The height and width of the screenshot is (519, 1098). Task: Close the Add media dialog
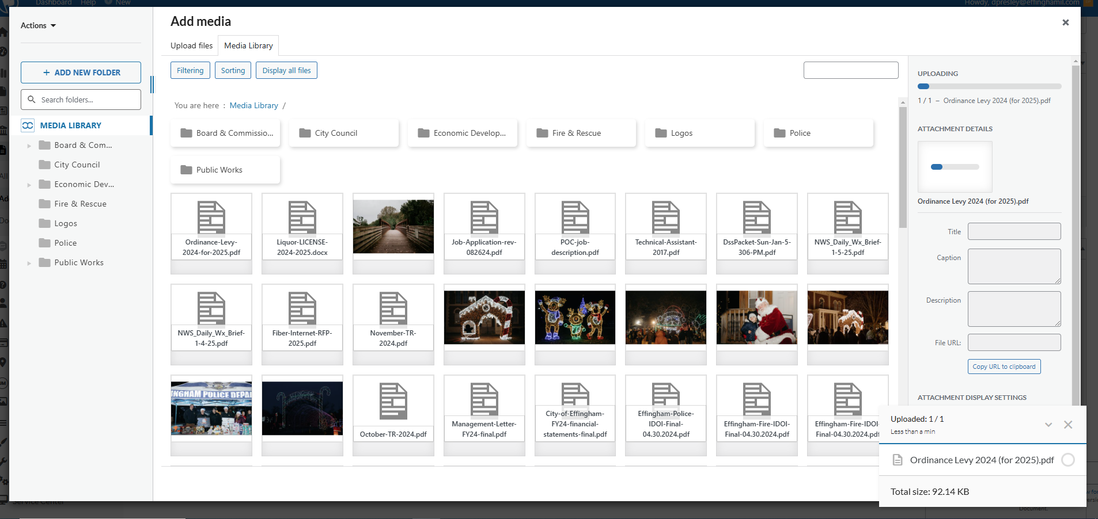pos(1066,22)
